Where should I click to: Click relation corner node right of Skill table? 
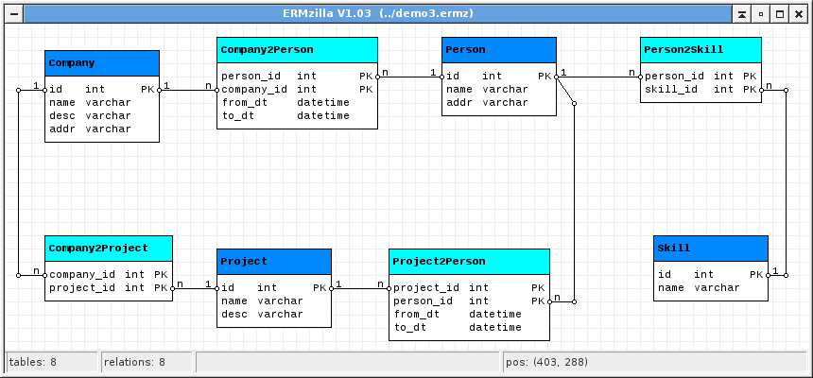tap(786, 275)
